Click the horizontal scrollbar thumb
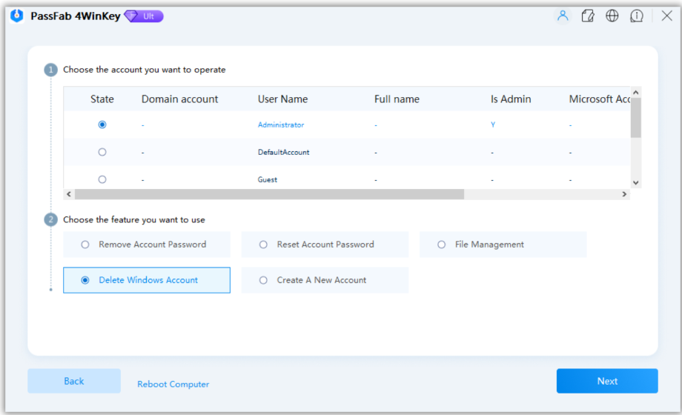 (269, 194)
